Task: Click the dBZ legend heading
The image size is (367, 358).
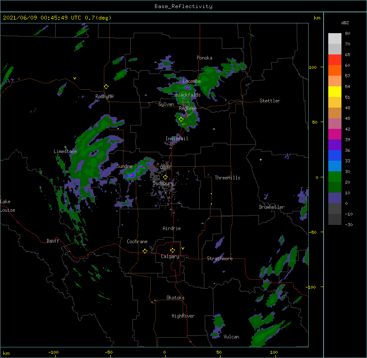Action: (x=345, y=23)
